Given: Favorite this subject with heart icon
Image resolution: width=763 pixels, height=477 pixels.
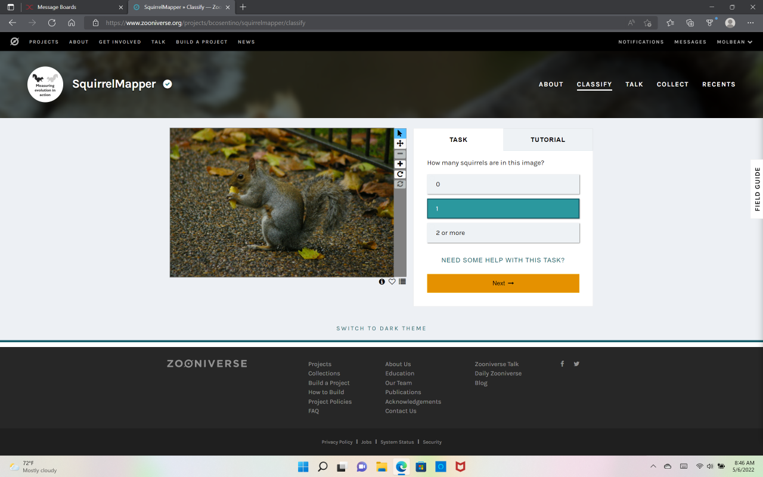Looking at the screenshot, I should pyautogui.click(x=392, y=281).
